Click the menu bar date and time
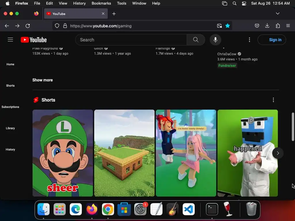 pos(270,3)
